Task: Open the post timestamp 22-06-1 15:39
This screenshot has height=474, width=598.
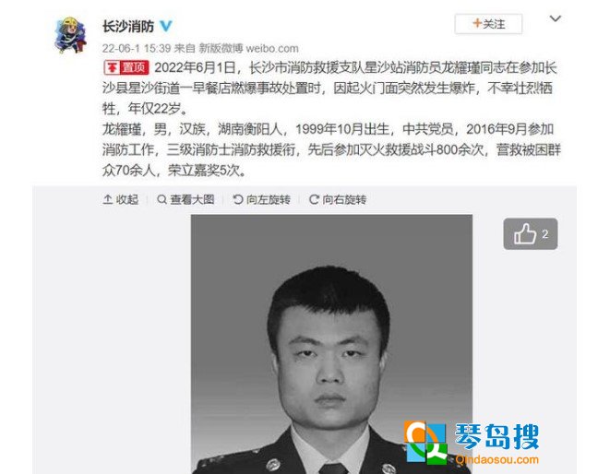Action: (137, 48)
